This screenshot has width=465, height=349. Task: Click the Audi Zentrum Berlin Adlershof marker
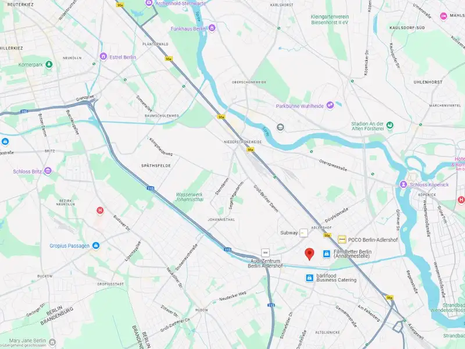(x=266, y=252)
